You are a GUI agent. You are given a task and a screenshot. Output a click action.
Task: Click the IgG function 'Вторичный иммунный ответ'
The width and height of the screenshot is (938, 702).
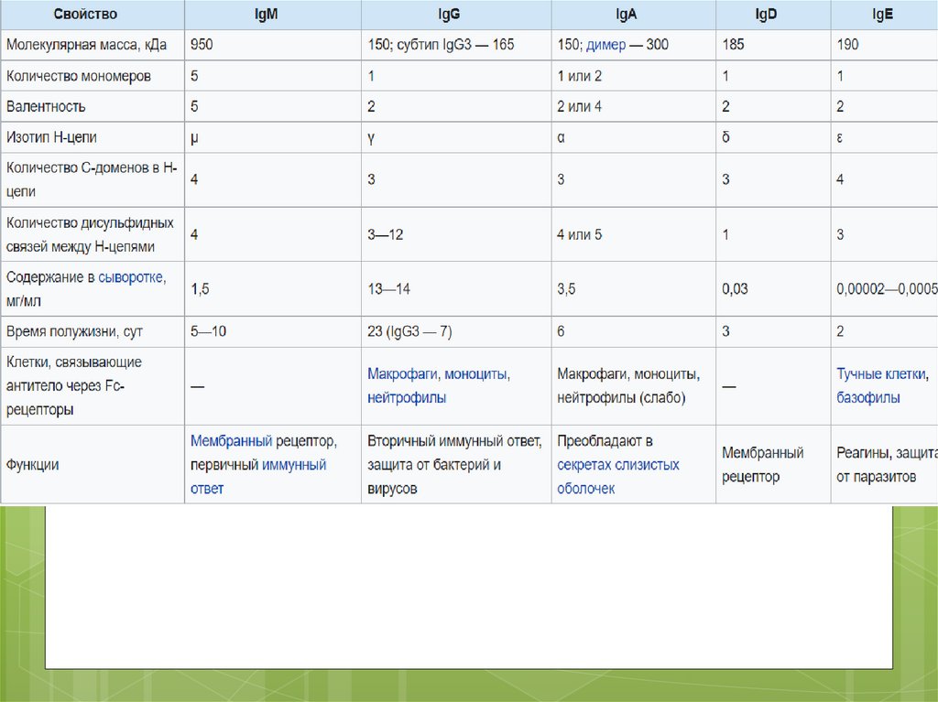click(x=454, y=441)
